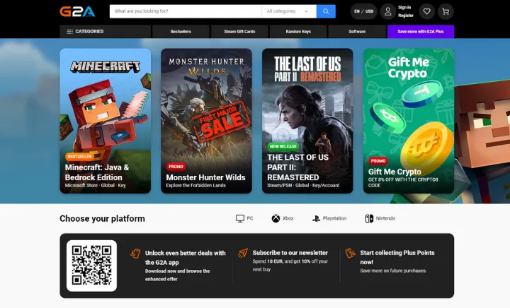510x308 pixels.
Task: Click the phone icon beside G2A app text
Action: pyautogui.click(x=135, y=254)
